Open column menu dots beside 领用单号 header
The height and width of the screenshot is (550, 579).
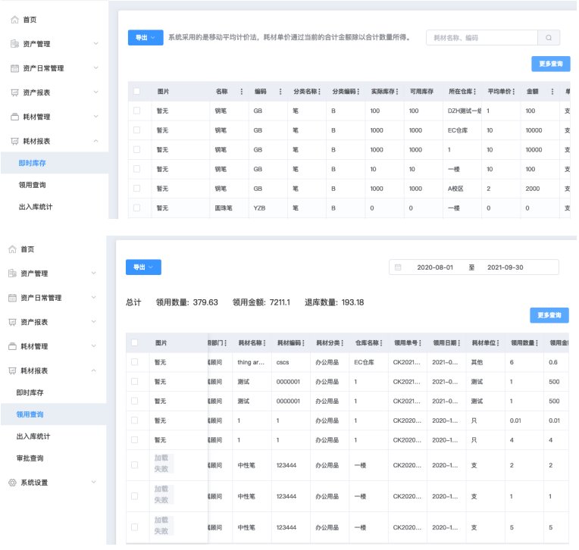(x=420, y=343)
